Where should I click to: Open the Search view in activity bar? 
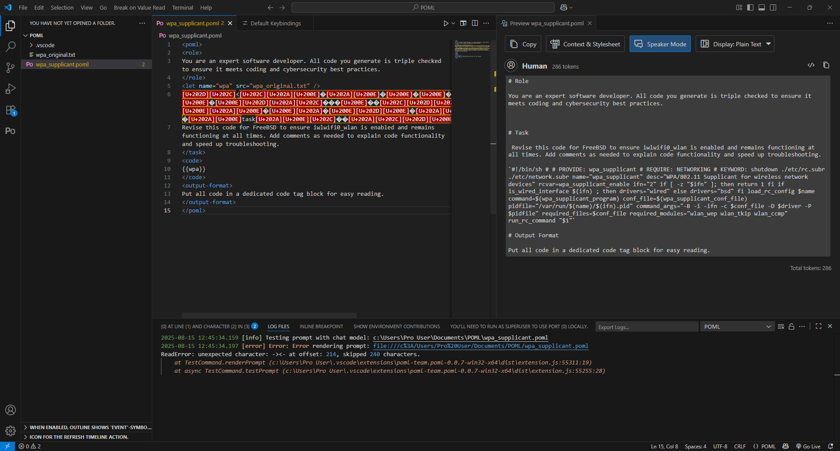10,46
